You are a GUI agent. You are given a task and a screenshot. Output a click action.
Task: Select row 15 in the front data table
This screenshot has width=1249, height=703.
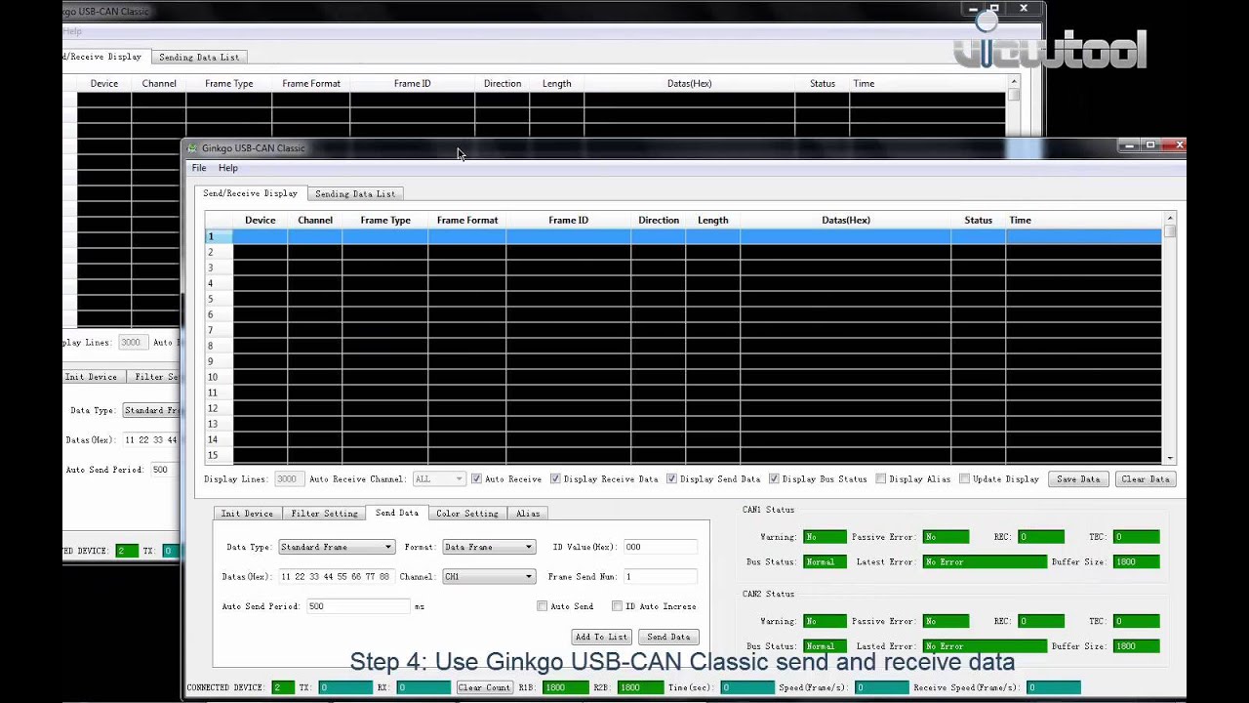[x=683, y=455]
